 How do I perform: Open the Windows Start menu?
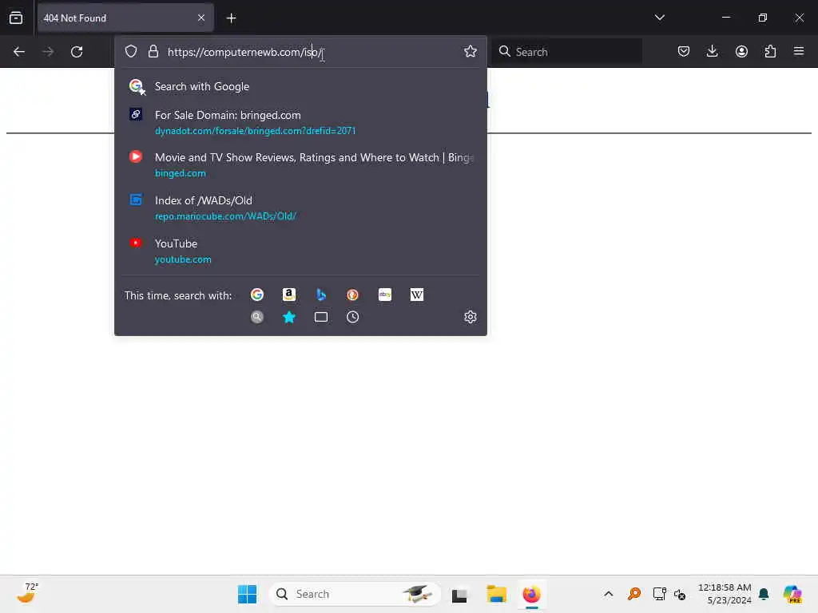pos(247,594)
